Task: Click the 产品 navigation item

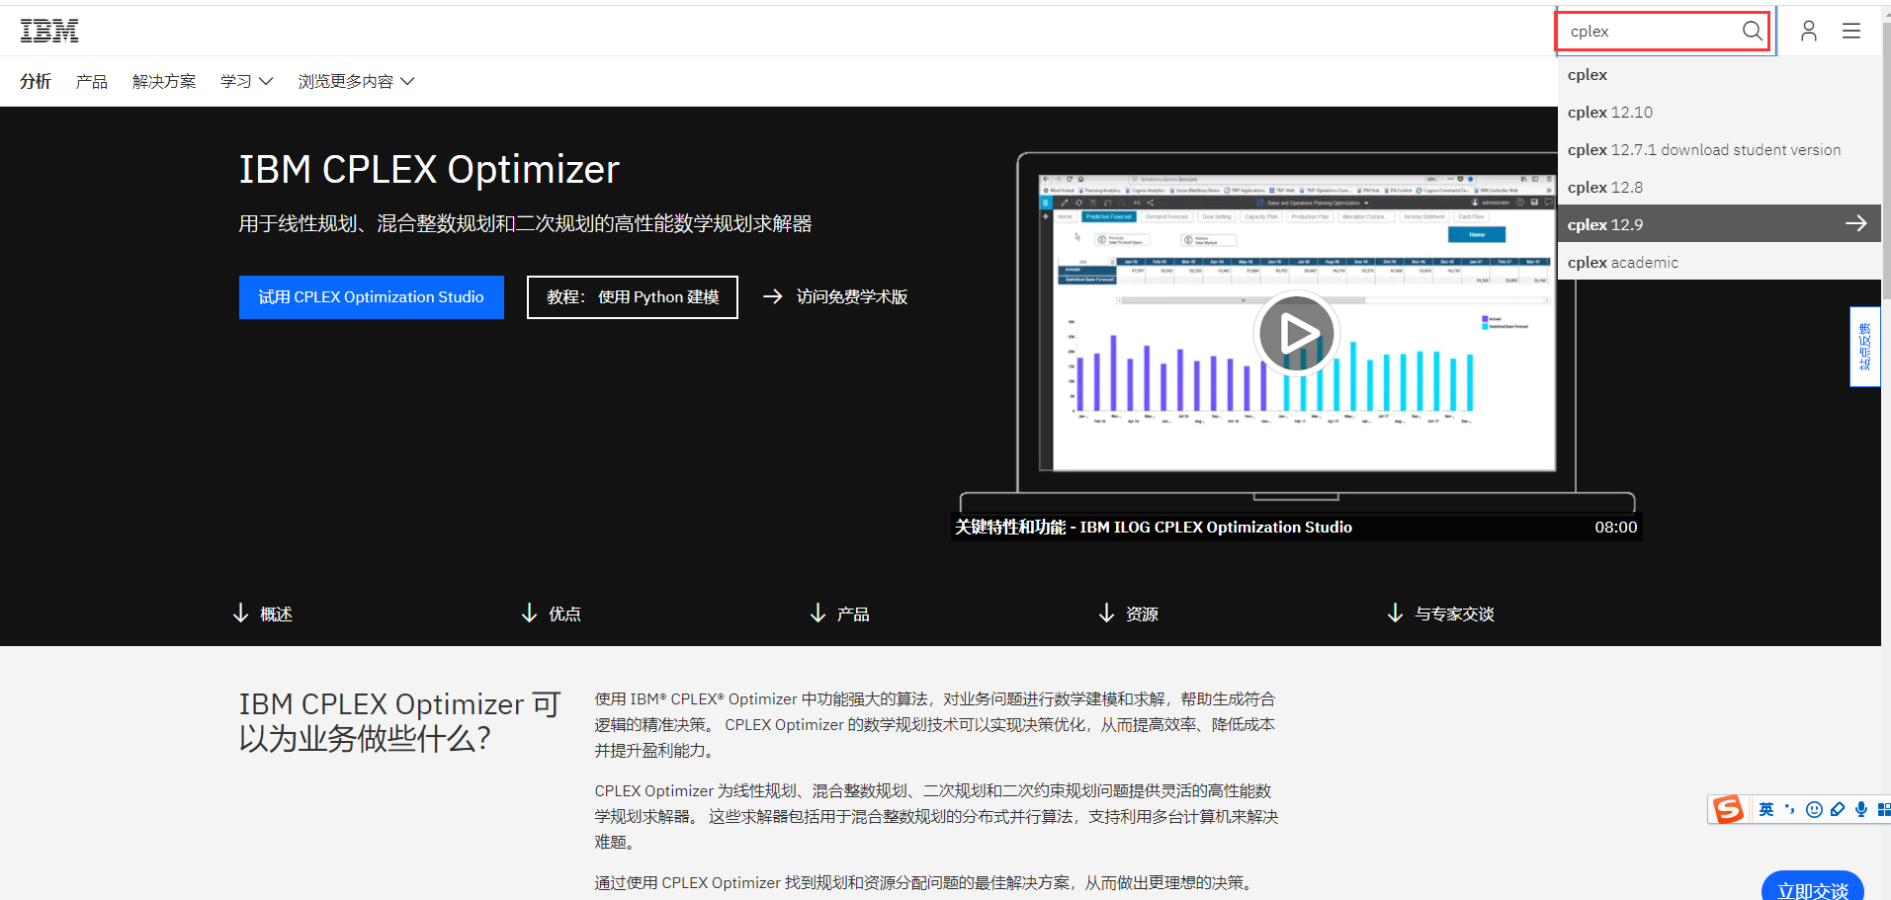Action: pos(91,81)
